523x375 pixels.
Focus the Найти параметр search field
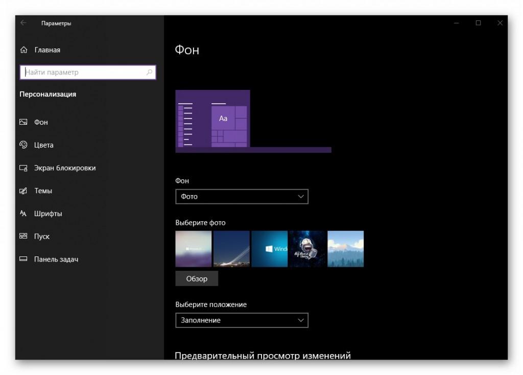coord(84,73)
